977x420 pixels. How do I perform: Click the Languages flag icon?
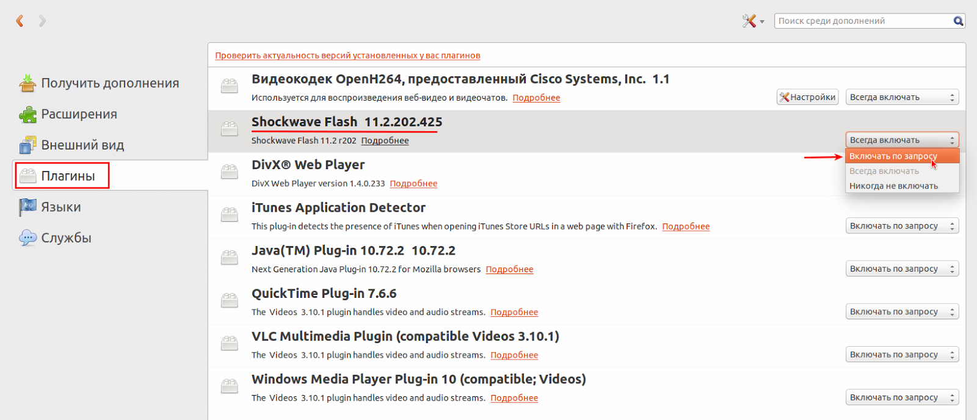[x=27, y=207]
